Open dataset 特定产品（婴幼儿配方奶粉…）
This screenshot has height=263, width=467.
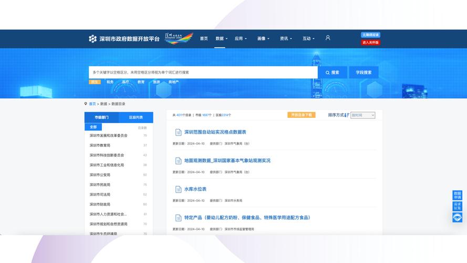click(247, 218)
